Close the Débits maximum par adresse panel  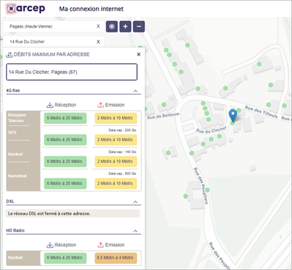pos(139,55)
